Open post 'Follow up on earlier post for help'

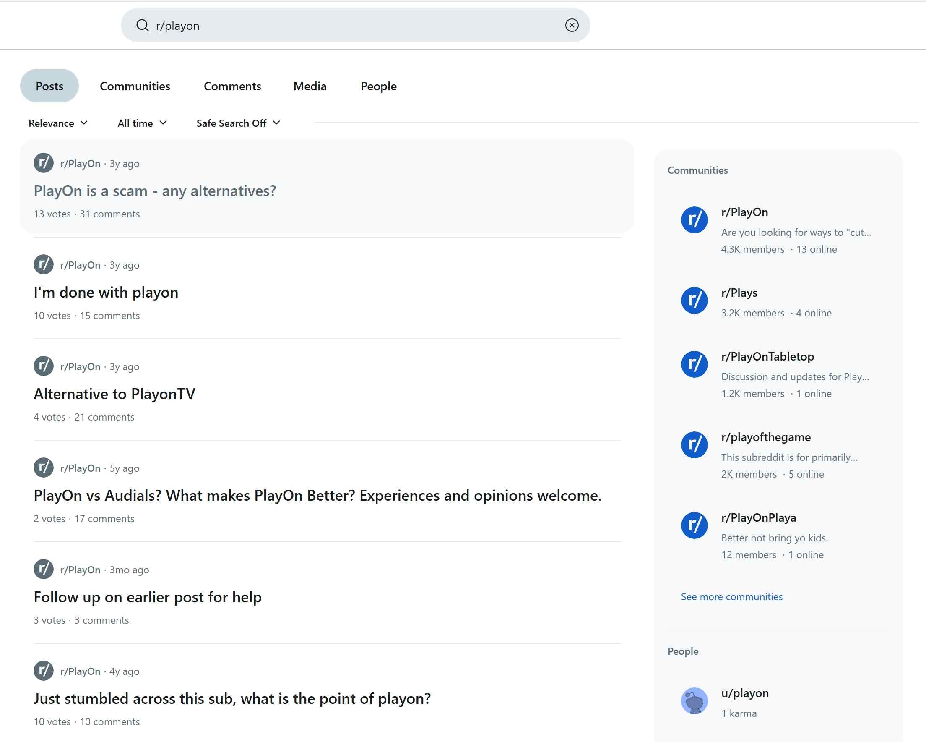pos(148,597)
